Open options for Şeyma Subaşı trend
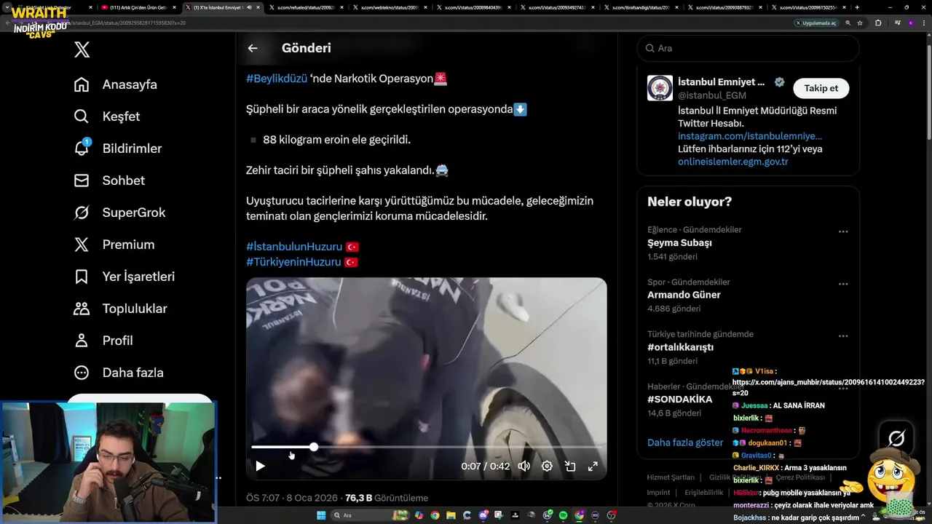The width and height of the screenshot is (932, 524). (x=843, y=231)
